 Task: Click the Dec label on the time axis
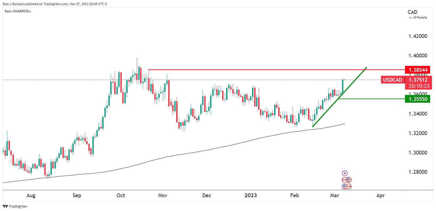click(x=207, y=196)
